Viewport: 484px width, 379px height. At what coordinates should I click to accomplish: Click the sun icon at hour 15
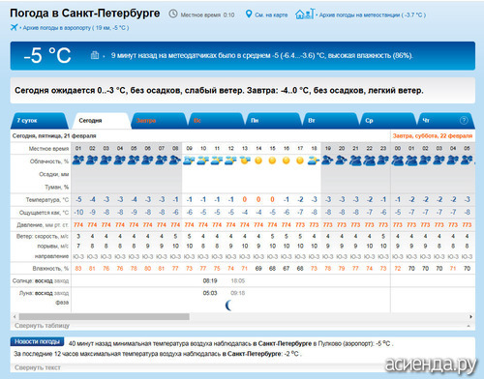pyautogui.click(x=272, y=160)
